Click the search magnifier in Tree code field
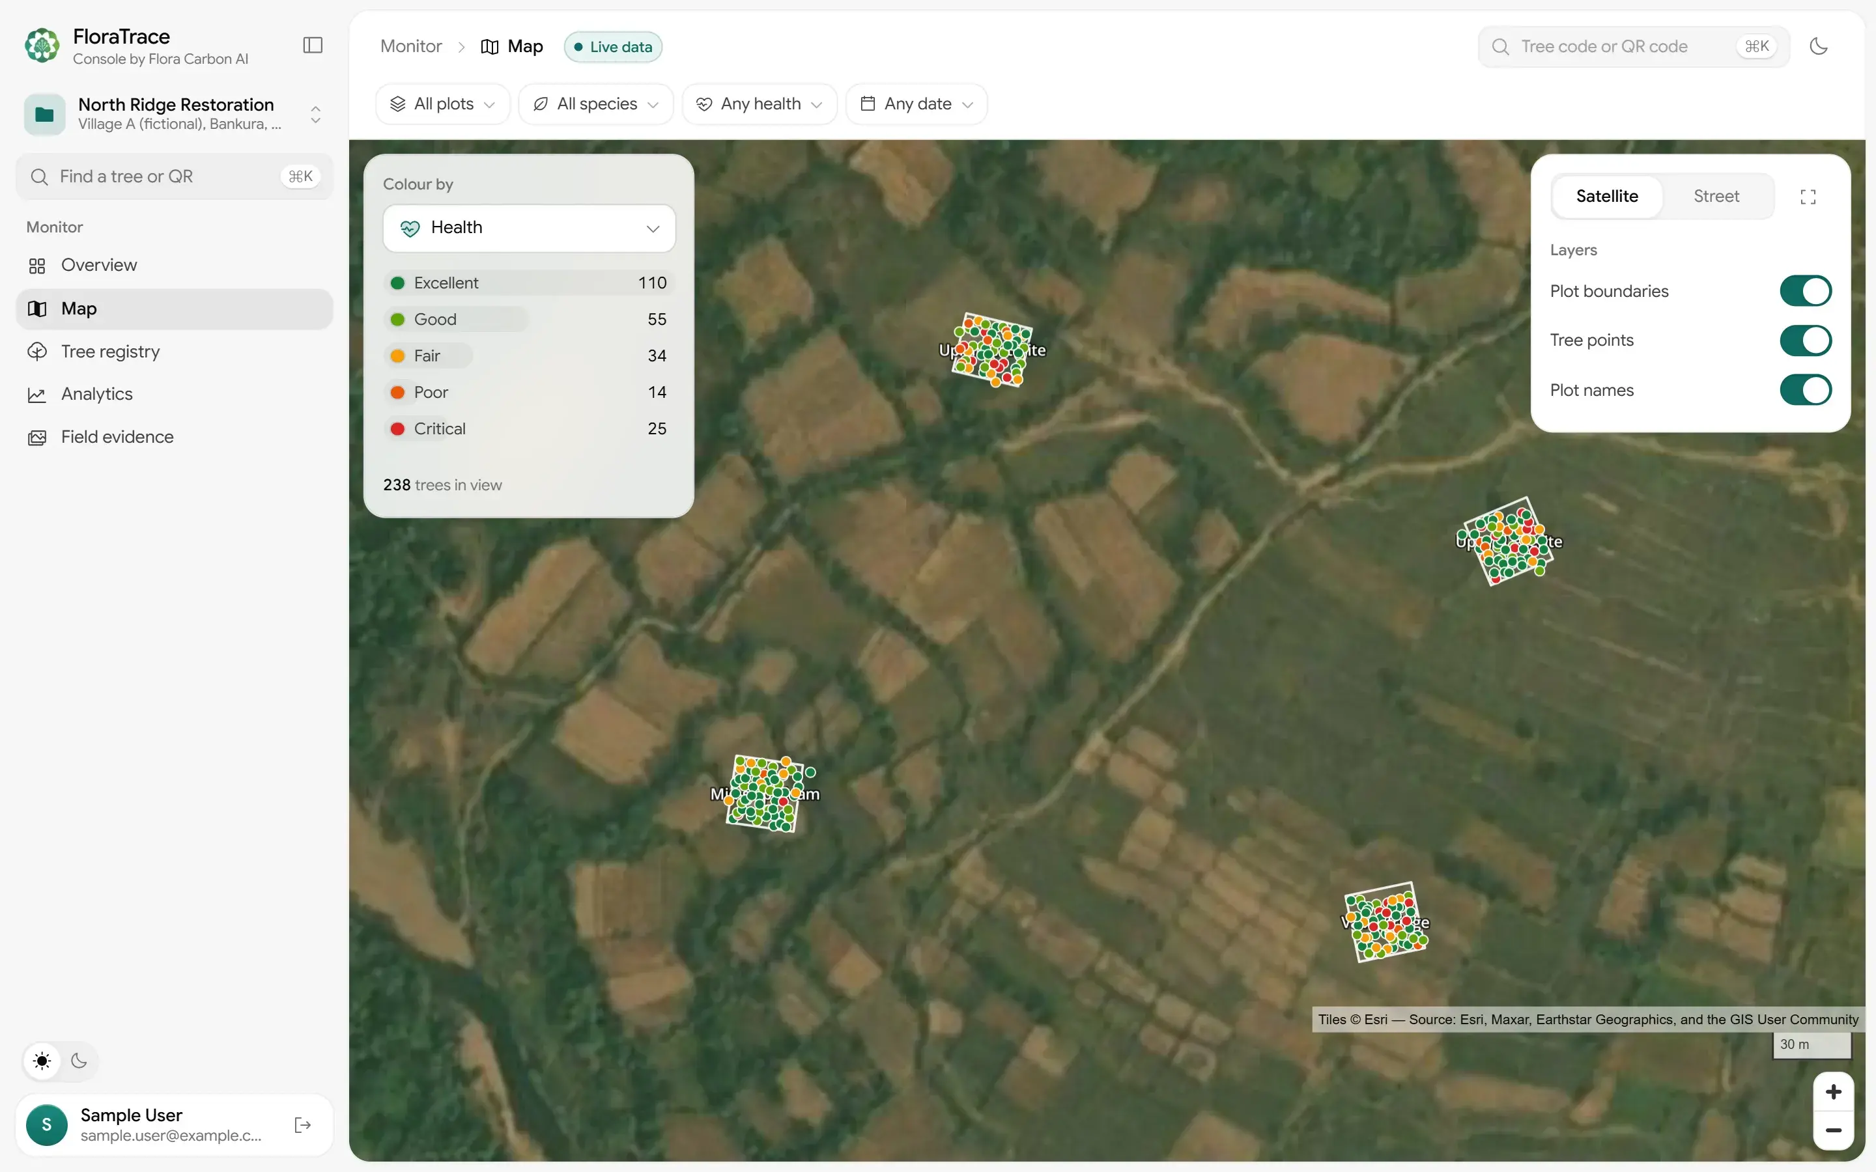Image resolution: width=1876 pixels, height=1172 pixels. tap(1500, 46)
